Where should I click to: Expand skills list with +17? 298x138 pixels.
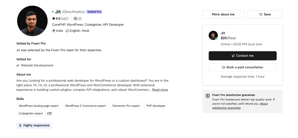click(x=49, y=114)
